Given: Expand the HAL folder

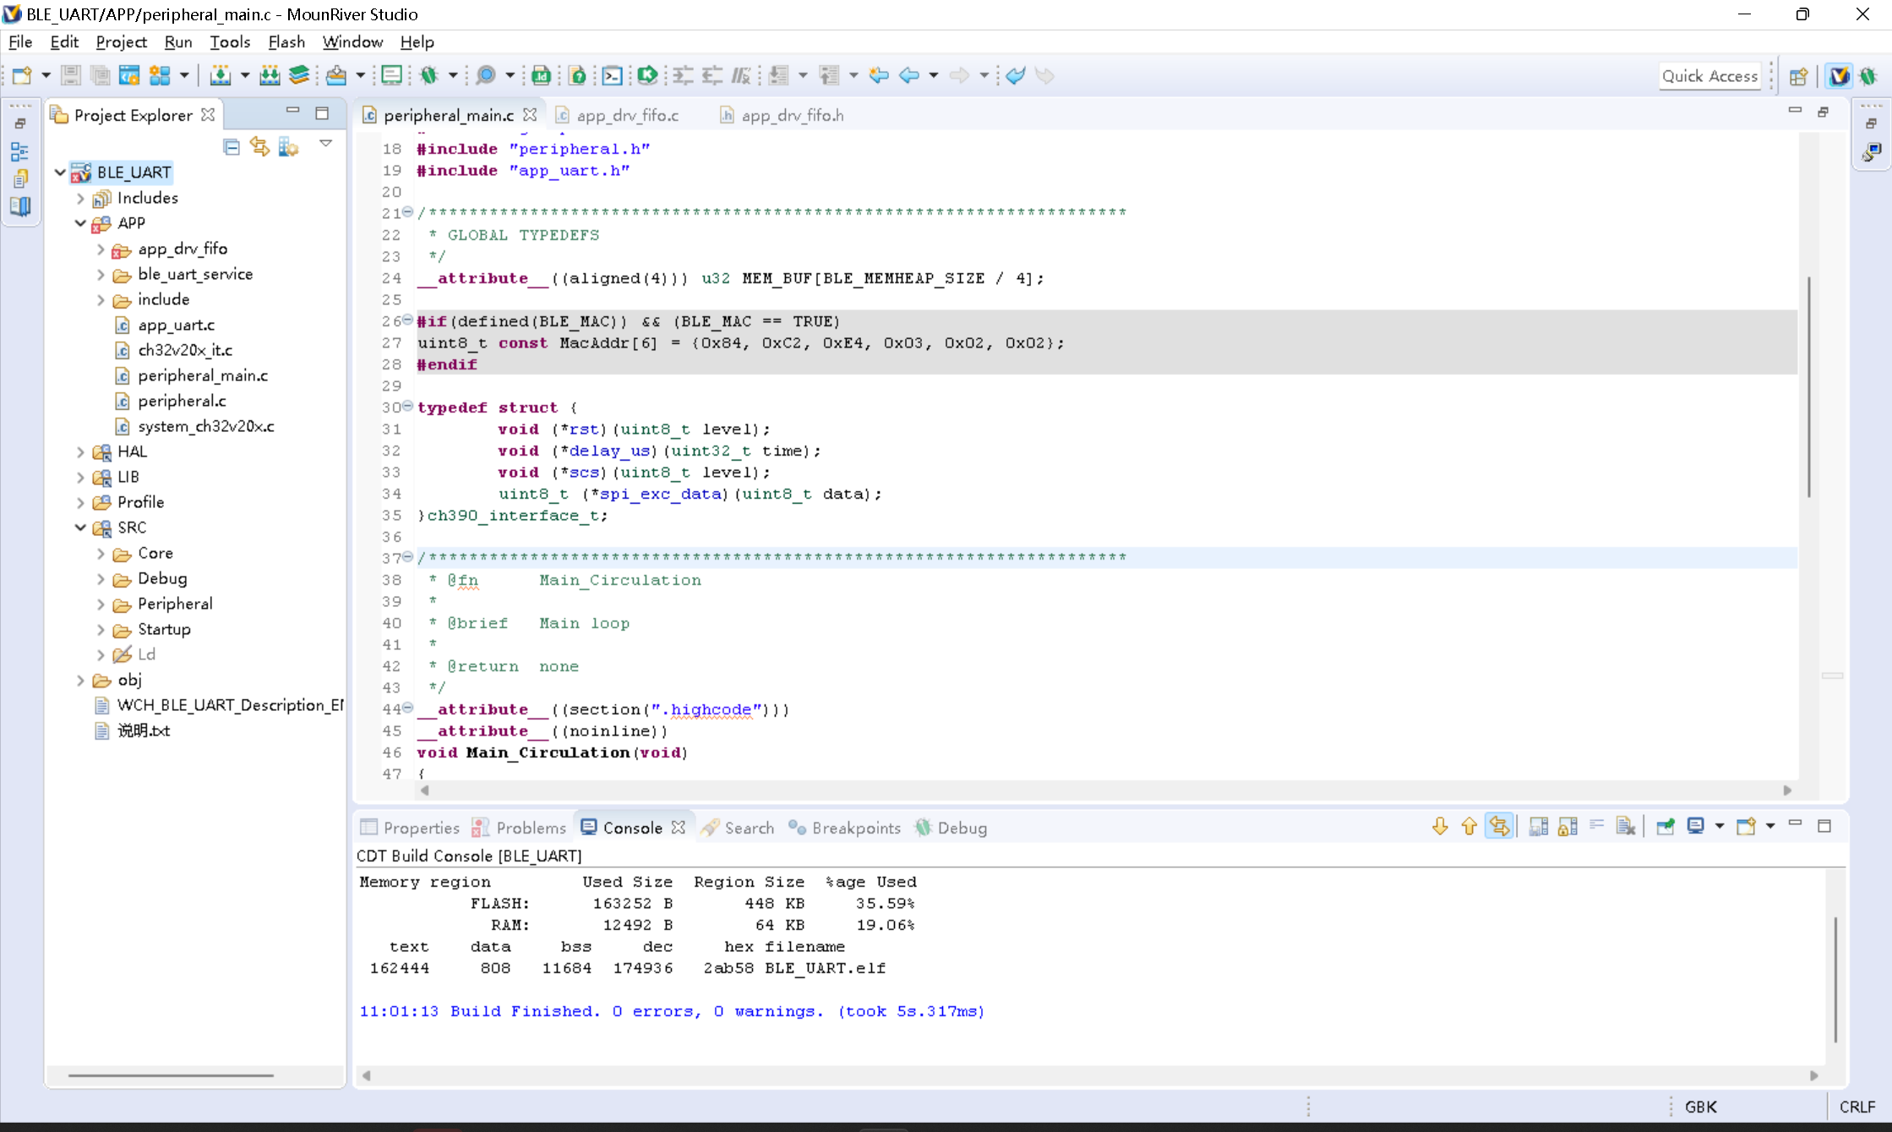Looking at the screenshot, I should point(81,452).
